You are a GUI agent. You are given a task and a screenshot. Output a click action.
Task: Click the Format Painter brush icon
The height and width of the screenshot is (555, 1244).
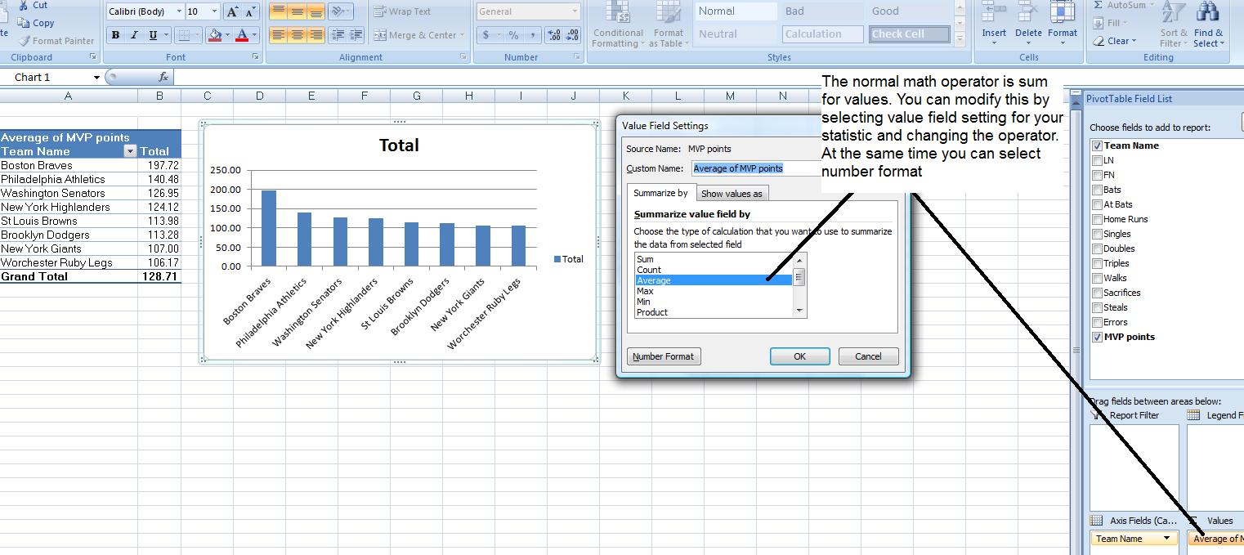(25, 40)
